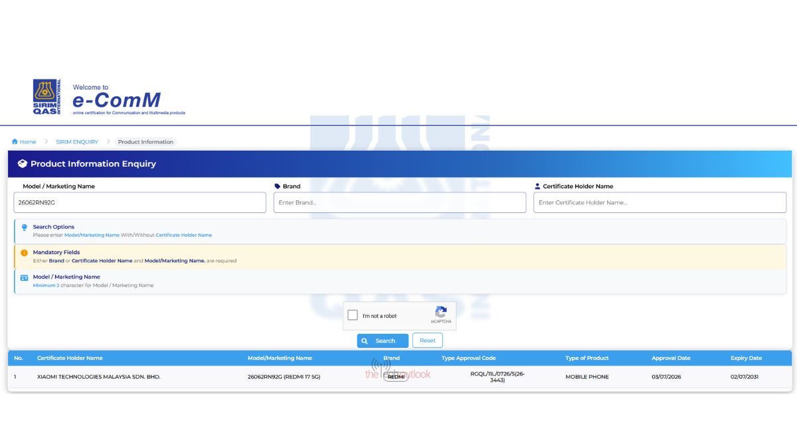Focus the Model / Marketing Name input field

coord(139,202)
